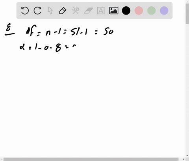Click the scroll left arrow
Screen dimensions: 189x161
(2, 159)
